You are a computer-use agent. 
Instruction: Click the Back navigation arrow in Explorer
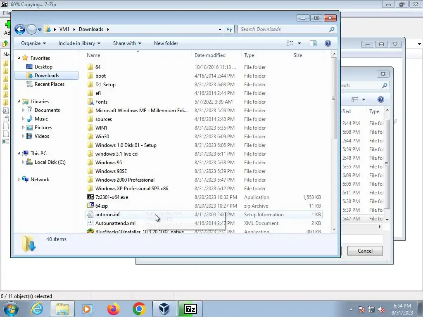pos(20,29)
